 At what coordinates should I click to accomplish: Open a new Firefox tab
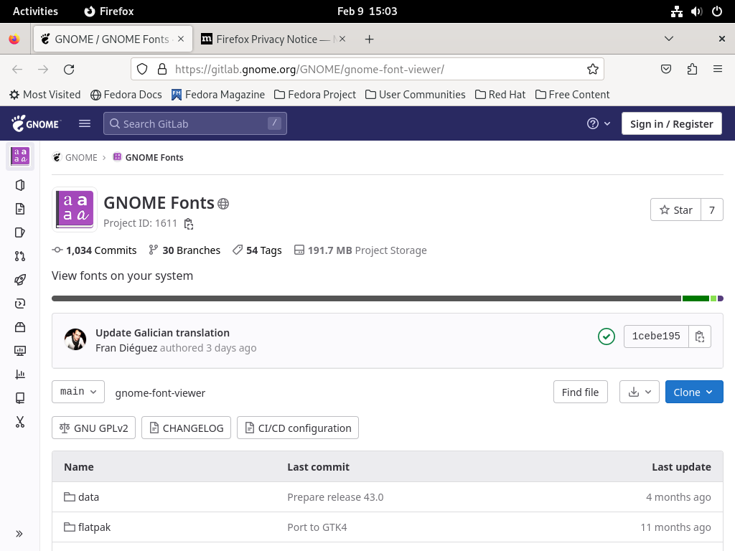[370, 39]
